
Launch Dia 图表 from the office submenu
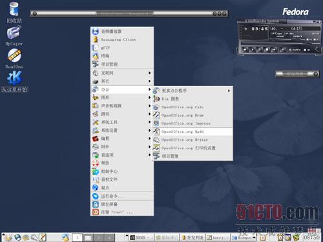pyautogui.click(x=193, y=99)
